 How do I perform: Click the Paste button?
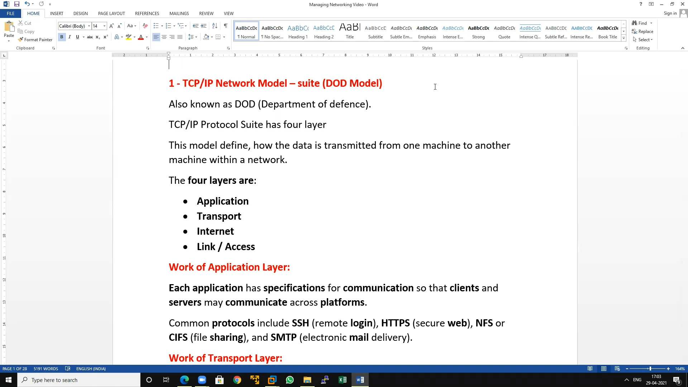[x=9, y=31]
